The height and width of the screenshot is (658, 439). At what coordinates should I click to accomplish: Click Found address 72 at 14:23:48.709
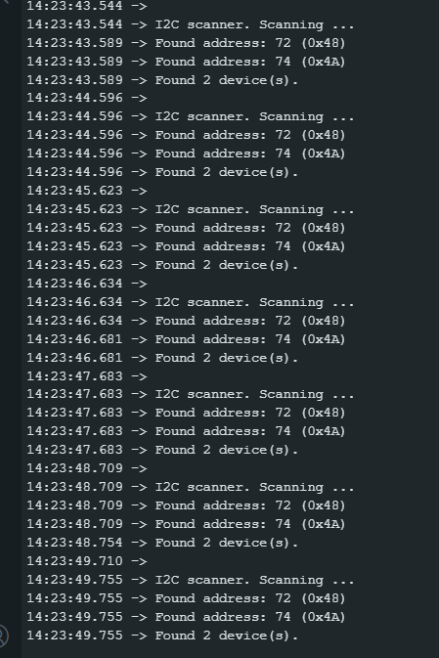click(186, 504)
